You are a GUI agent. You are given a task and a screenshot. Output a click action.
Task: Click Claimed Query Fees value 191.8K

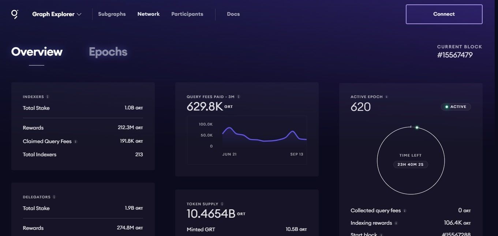pos(131,141)
